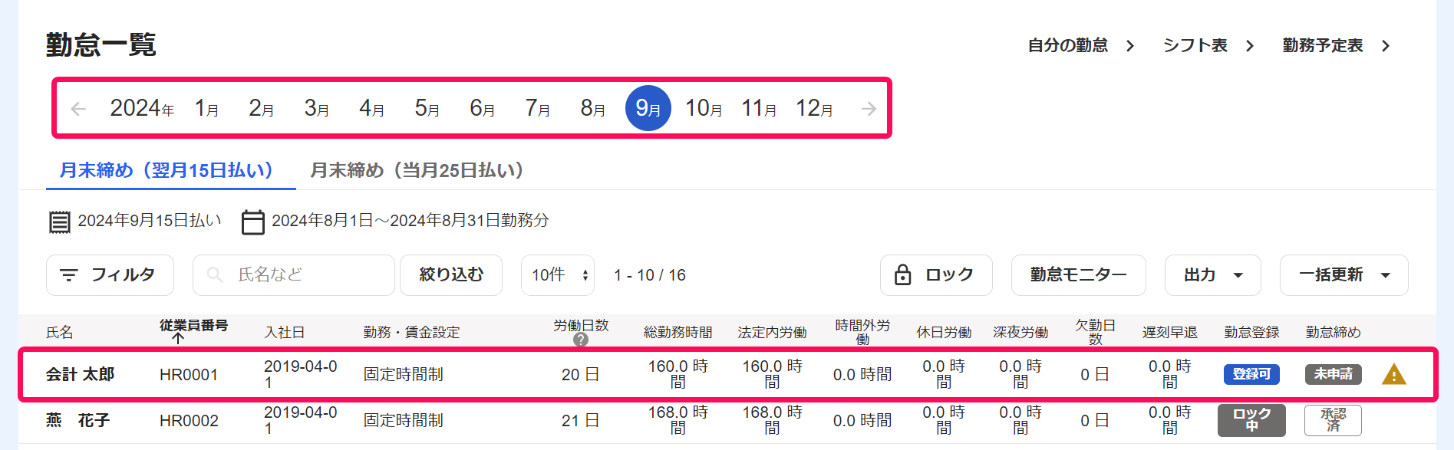Click 21 日 work days for 燕 花子

(580, 421)
